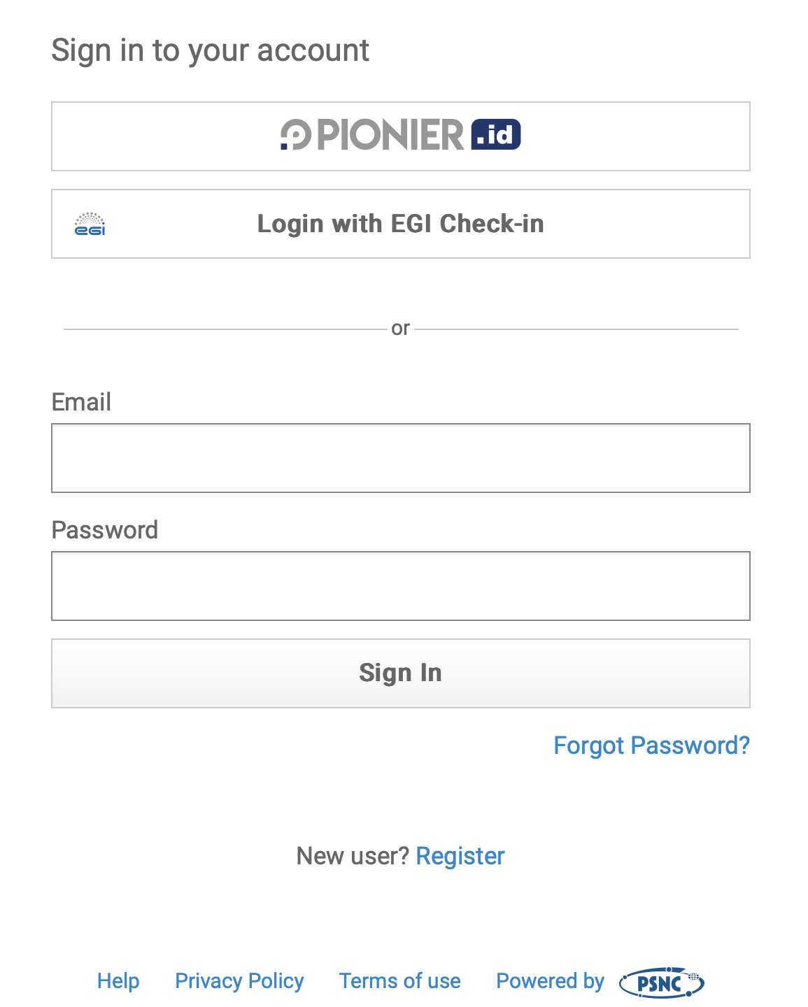View the Privacy Policy

coord(239,982)
